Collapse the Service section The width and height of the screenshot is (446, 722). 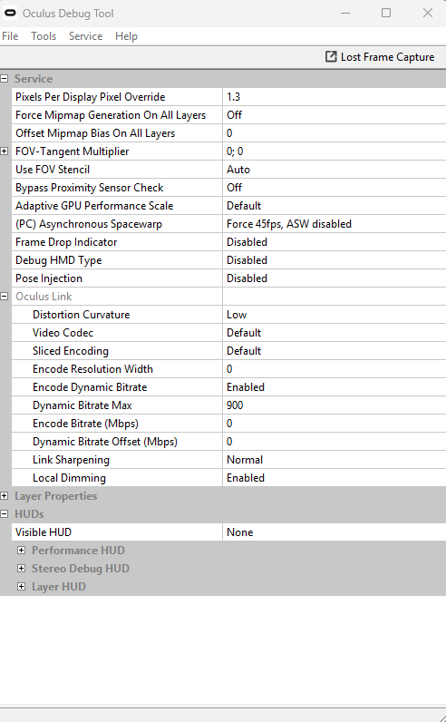(x=5, y=79)
